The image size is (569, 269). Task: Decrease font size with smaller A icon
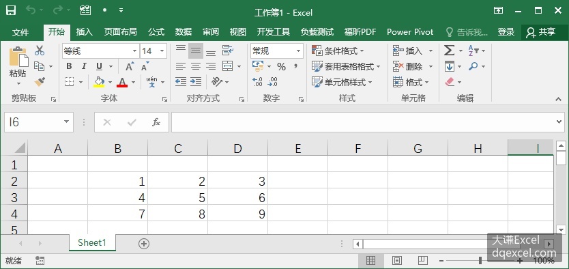click(x=145, y=66)
